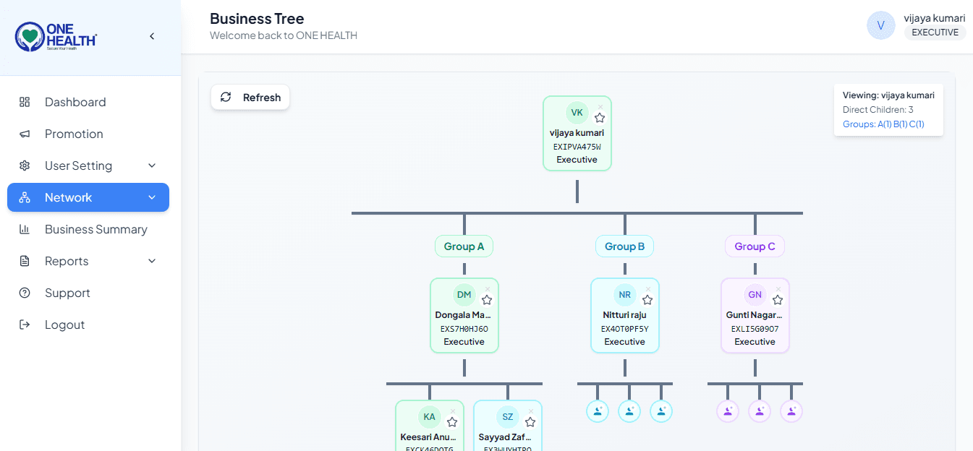Open the Promotion page

pos(88,134)
